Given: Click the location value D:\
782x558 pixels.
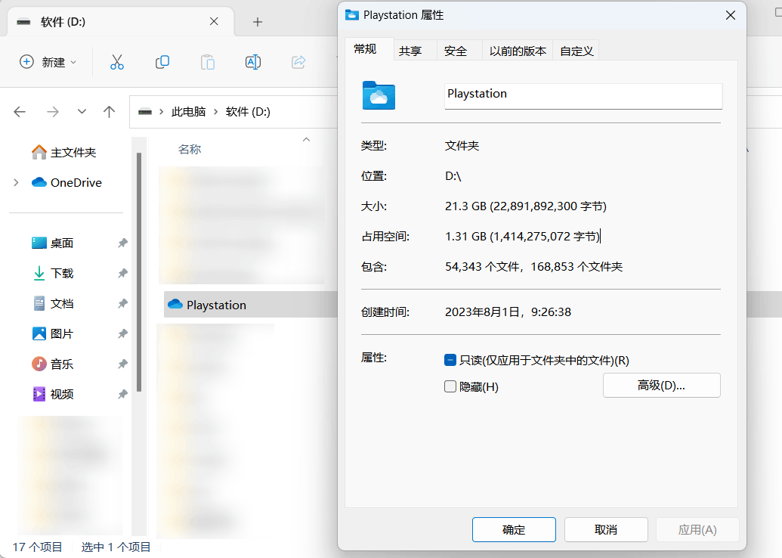Looking at the screenshot, I should 453,176.
